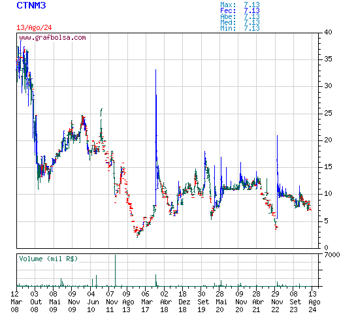Click the Volume (mil R$) label
Image resolution: width=356 pixels, height=320 pixels.
48,259
